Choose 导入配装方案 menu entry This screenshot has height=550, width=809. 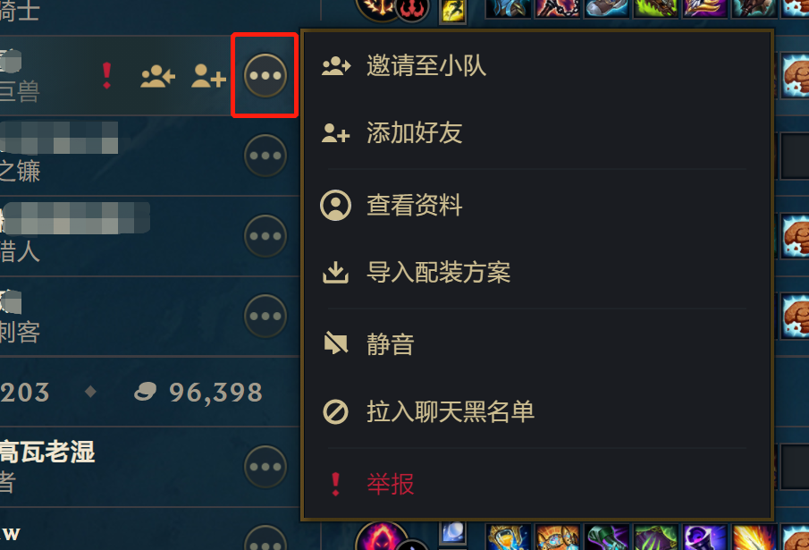[x=536, y=273]
